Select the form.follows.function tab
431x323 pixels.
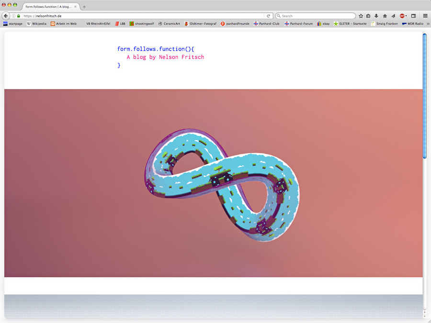(x=48, y=7)
